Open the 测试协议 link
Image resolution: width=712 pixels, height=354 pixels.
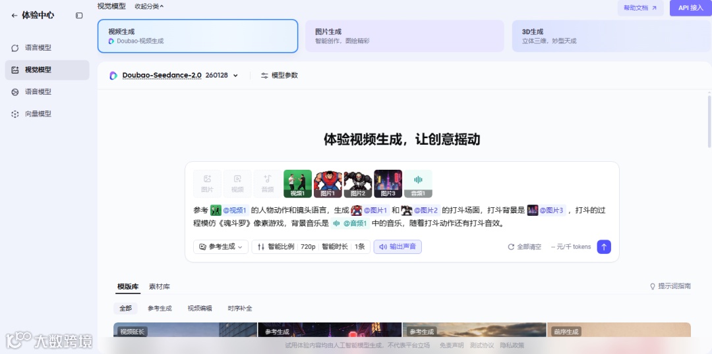pos(482,345)
